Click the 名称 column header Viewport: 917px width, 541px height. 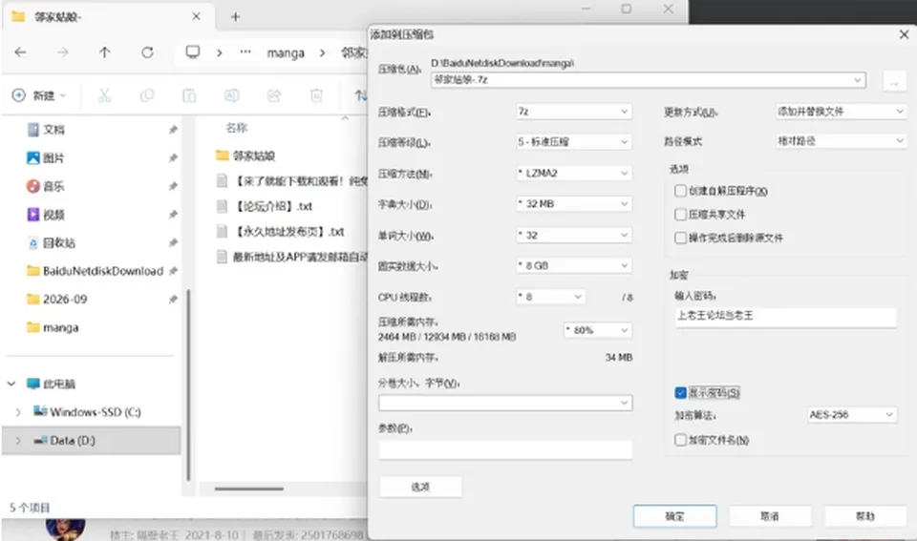pyautogui.click(x=236, y=128)
